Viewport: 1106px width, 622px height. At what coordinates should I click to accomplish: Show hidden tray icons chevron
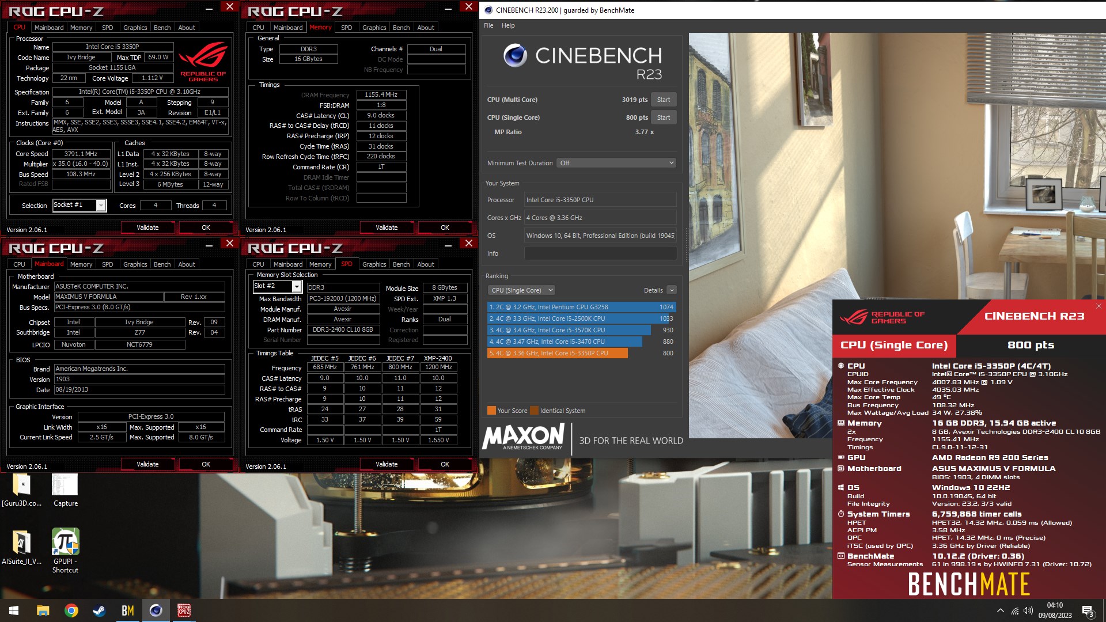[1000, 610]
